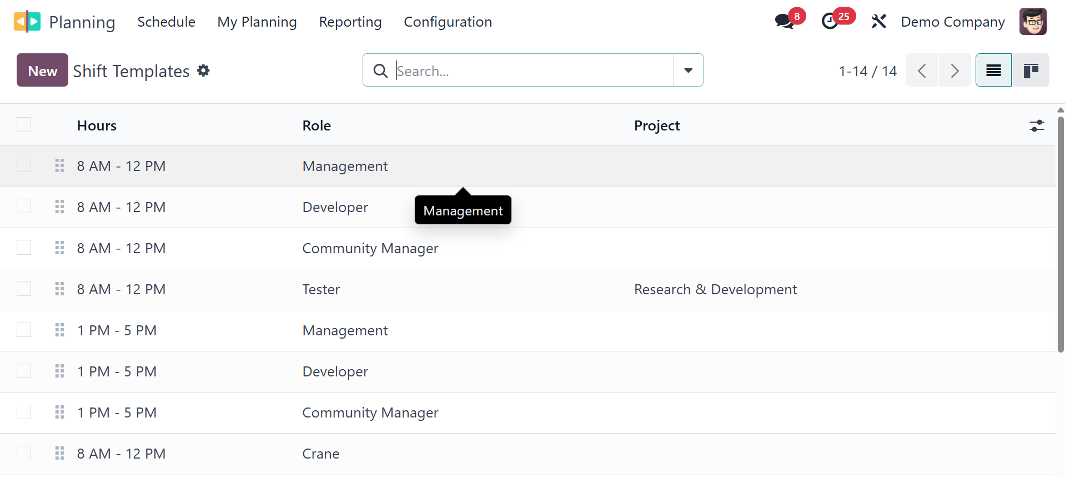Go to the previous page of records
The image size is (1065, 478).
[922, 71]
